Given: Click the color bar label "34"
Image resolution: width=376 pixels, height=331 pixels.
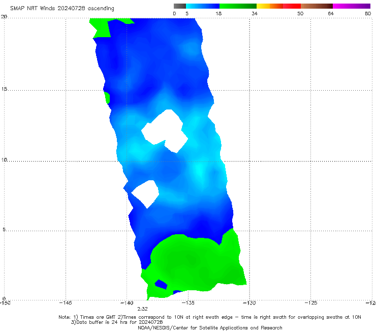Looking at the screenshot, I should click(255, 13).
